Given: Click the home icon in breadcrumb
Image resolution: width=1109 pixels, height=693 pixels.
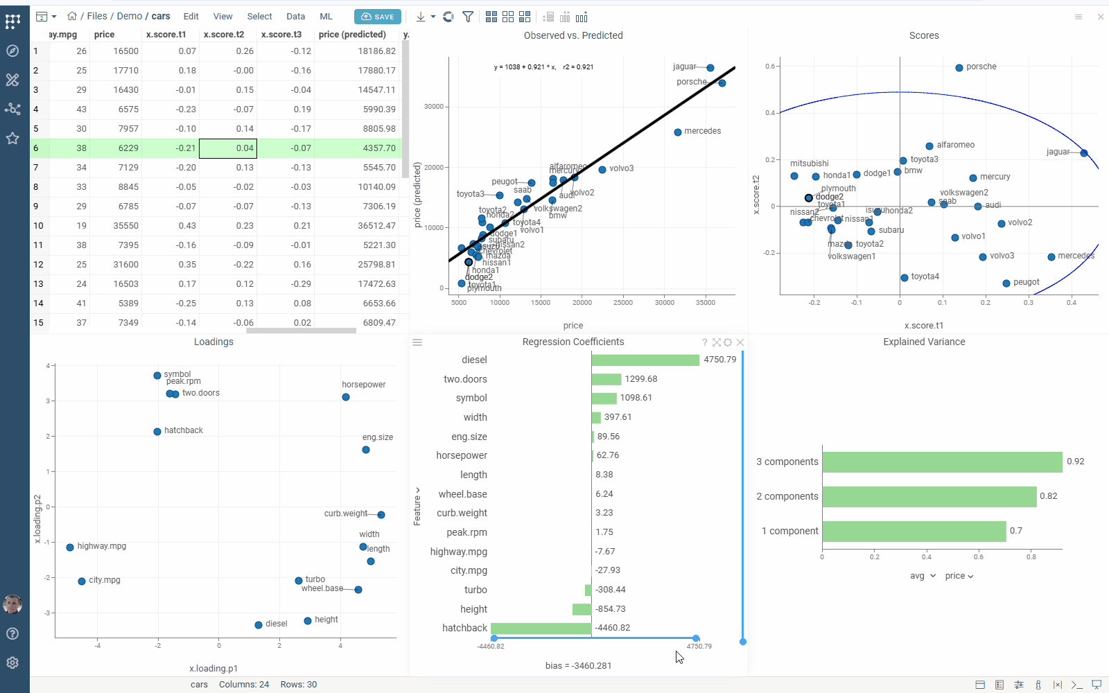Looking at the screenshot, I should [72, 16].
